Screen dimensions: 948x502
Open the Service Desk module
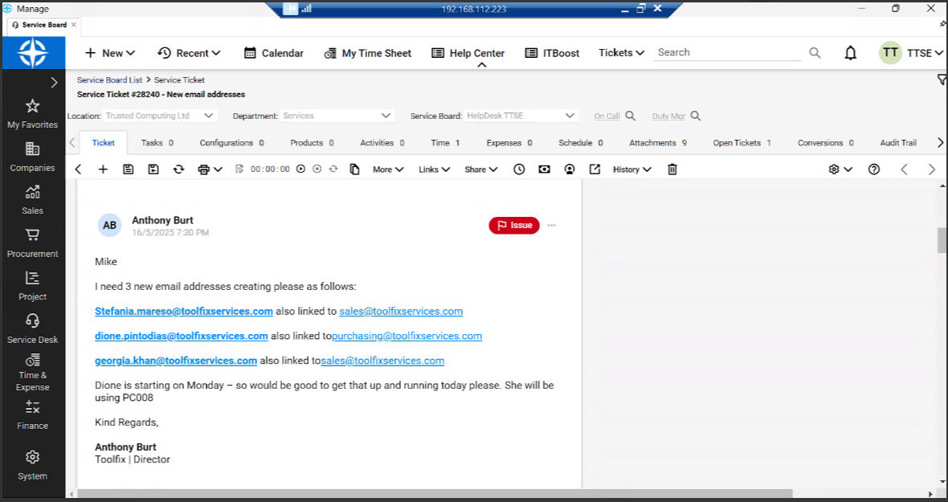pyautogui.click(x=33, y=329)
